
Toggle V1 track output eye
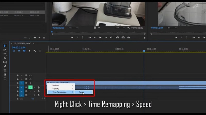point(30,83)
